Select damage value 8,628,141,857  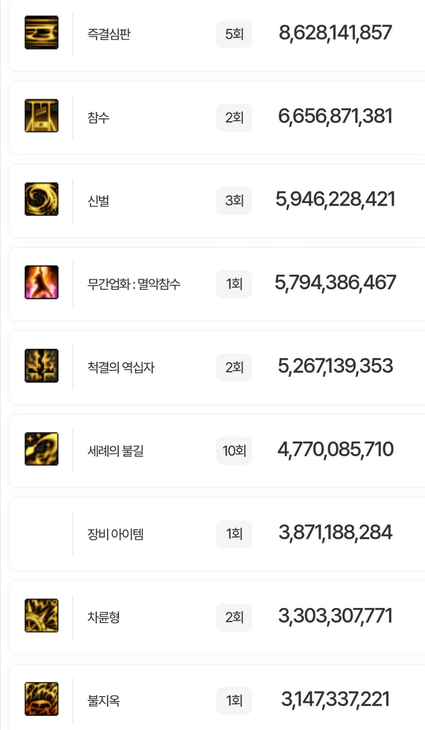pyautogui.click(x=335, y=33)
